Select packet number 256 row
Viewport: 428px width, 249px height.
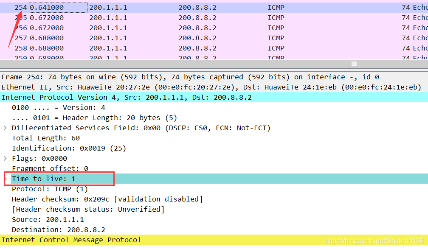tap(214, 28)
